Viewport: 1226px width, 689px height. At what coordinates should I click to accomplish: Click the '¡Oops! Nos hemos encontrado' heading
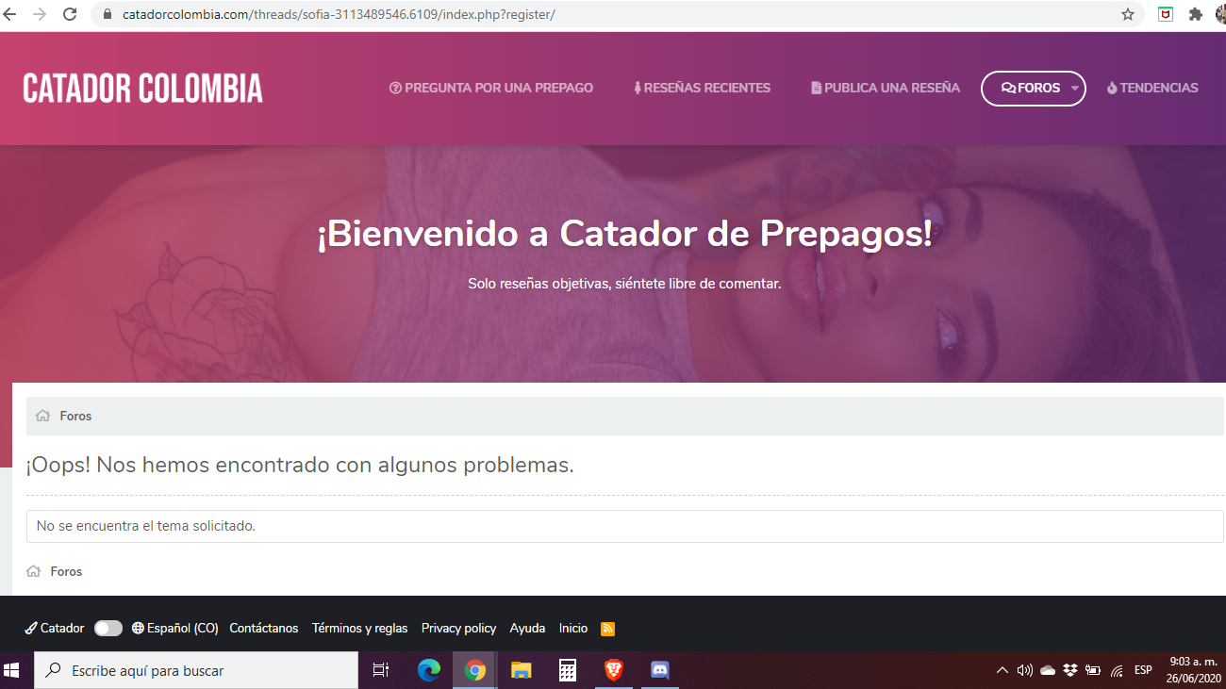[x=300, y=465]
